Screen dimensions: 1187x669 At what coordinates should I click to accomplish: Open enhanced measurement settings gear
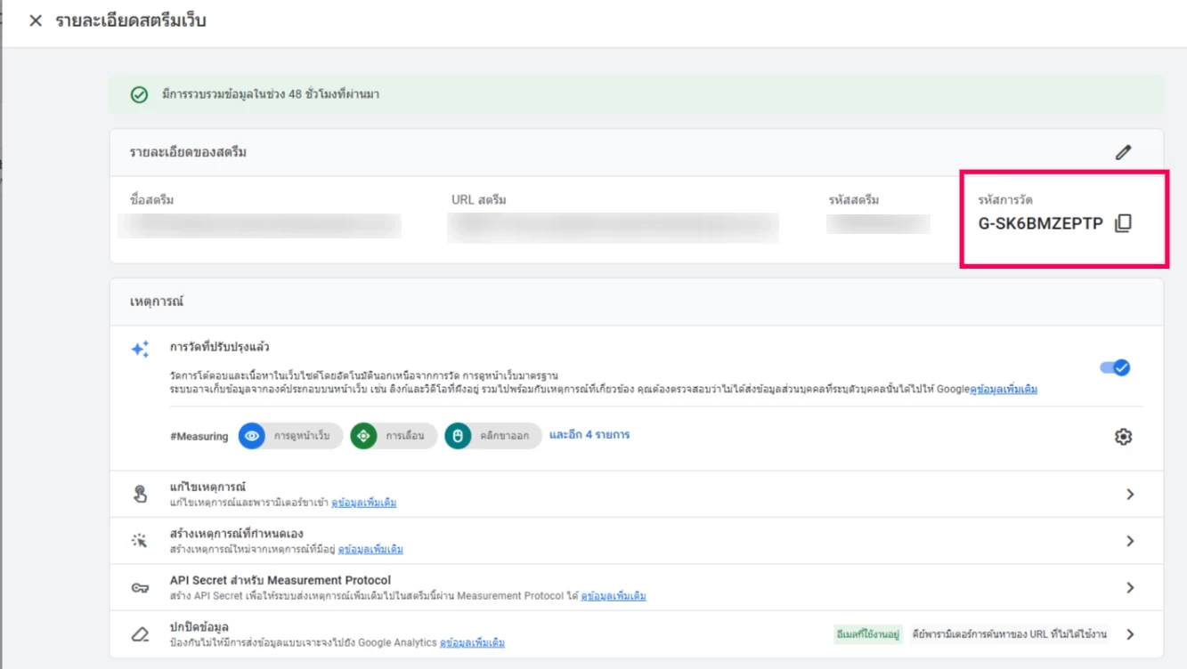click(1123, 437)
